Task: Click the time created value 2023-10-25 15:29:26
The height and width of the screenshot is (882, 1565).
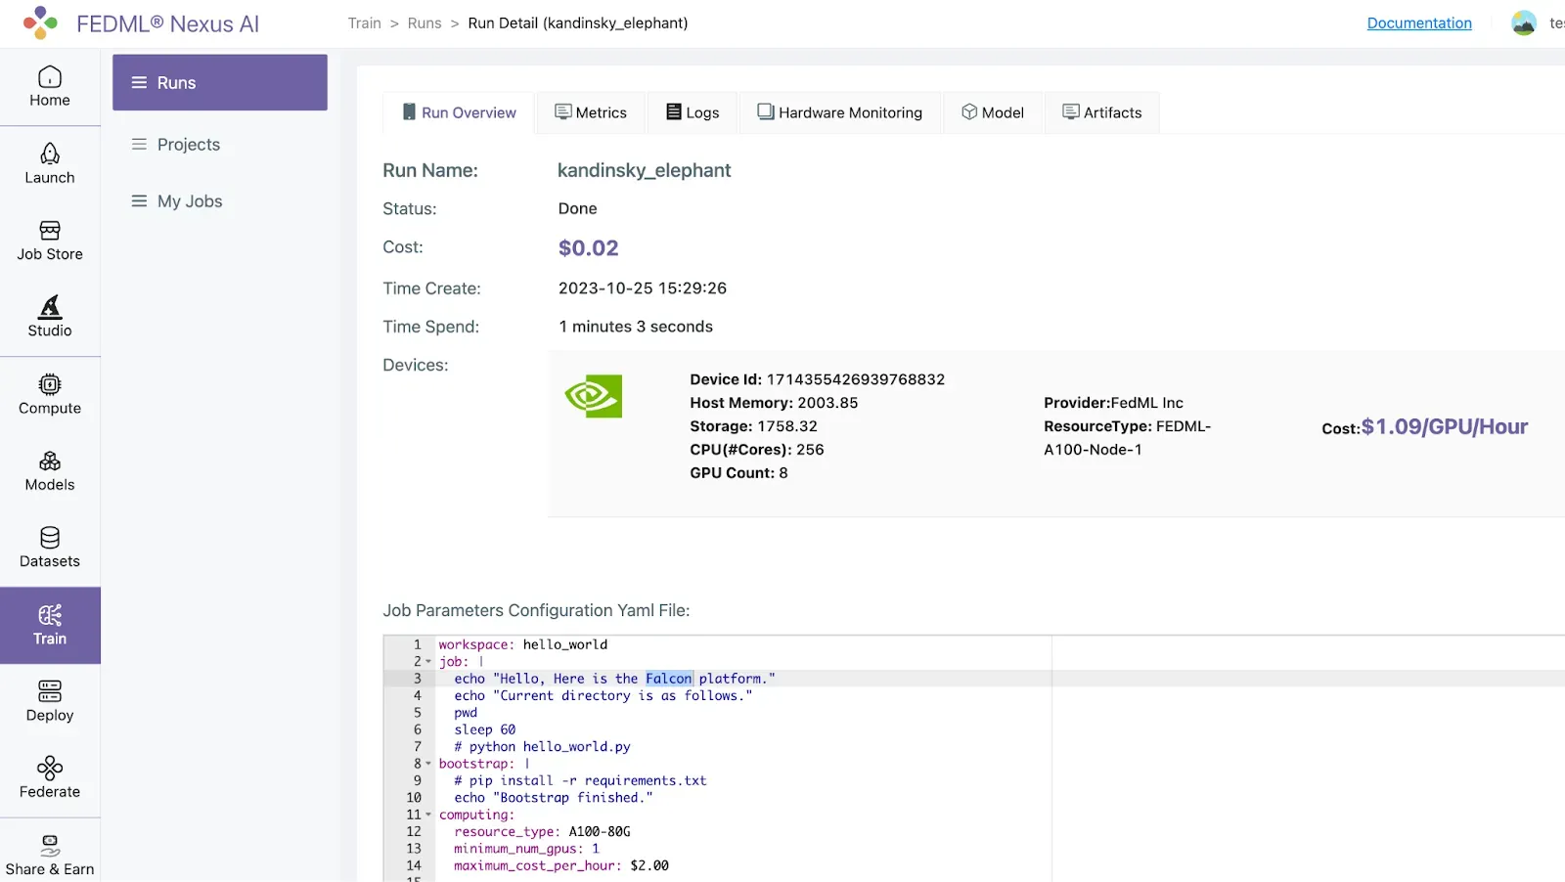Action: tap(643, 288)
